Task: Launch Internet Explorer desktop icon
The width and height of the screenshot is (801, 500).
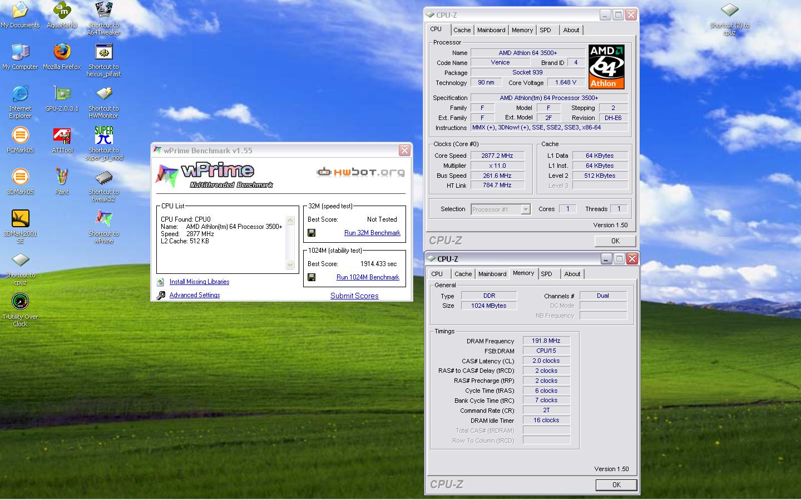Action: click(20, 102)
